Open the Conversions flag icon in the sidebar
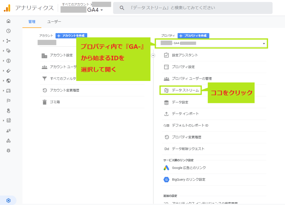Viewport: 285px width, 205px height. tap(8, 101)
